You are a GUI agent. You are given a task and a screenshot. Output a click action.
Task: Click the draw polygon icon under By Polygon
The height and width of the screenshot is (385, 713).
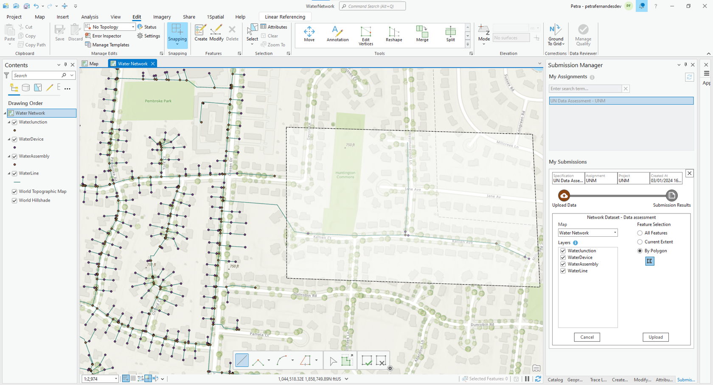pyautogui.click(x=649, y=261)
